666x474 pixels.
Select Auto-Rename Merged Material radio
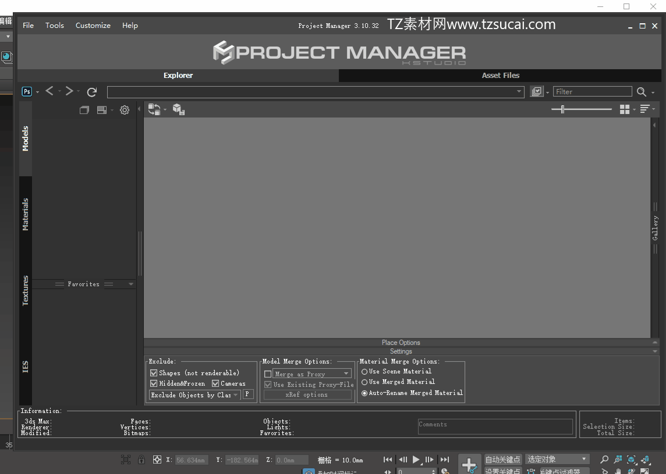364,393
